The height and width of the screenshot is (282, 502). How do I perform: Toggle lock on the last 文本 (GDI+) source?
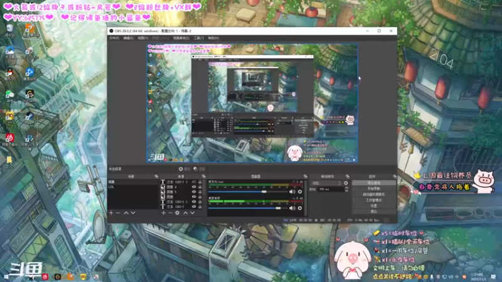[200, 207]
